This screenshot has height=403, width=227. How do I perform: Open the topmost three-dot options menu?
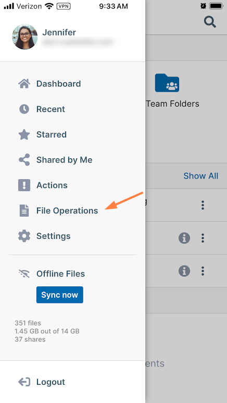[203, 205]
